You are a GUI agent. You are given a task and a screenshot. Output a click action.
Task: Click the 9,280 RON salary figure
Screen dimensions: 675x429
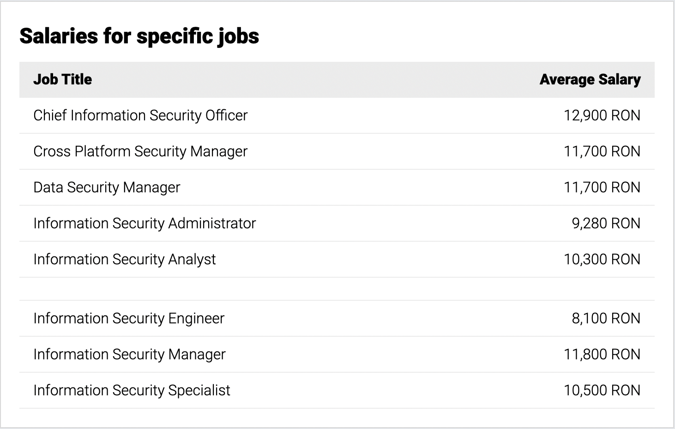[x=606, y=223]
